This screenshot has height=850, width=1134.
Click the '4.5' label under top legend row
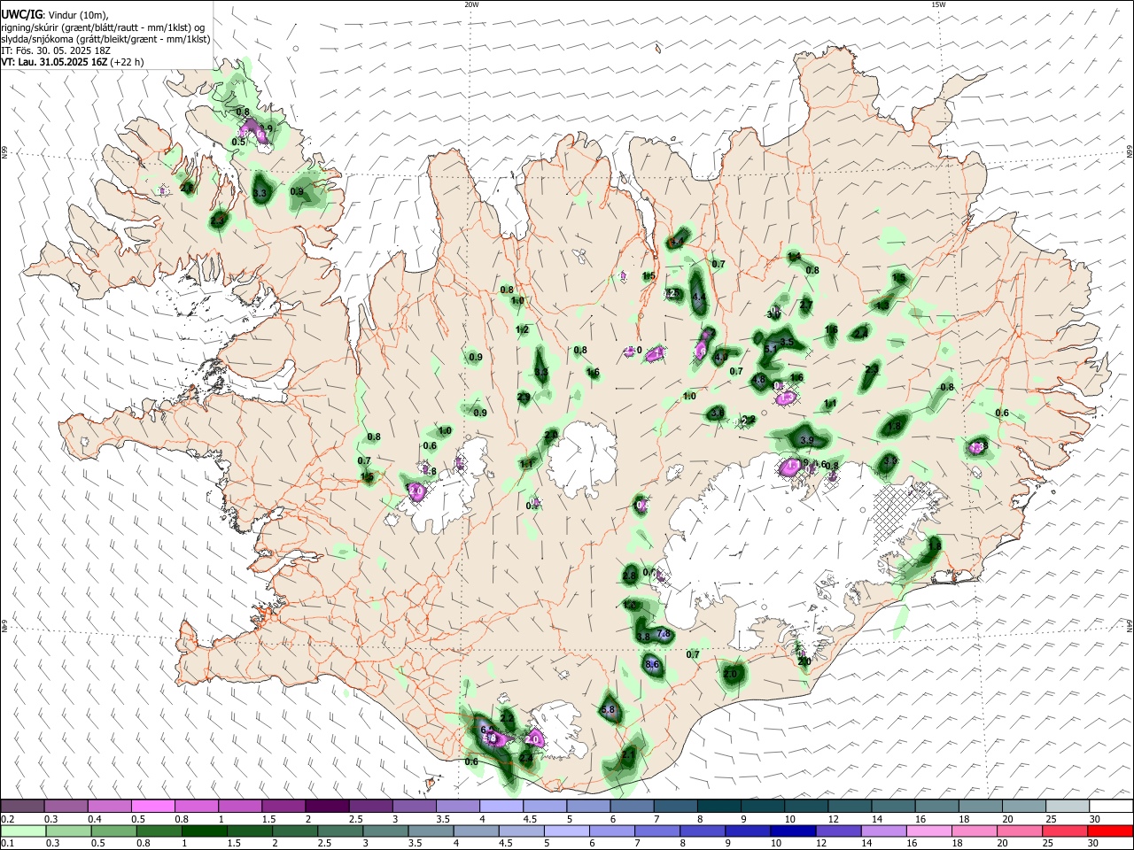[x=530, y=819]
